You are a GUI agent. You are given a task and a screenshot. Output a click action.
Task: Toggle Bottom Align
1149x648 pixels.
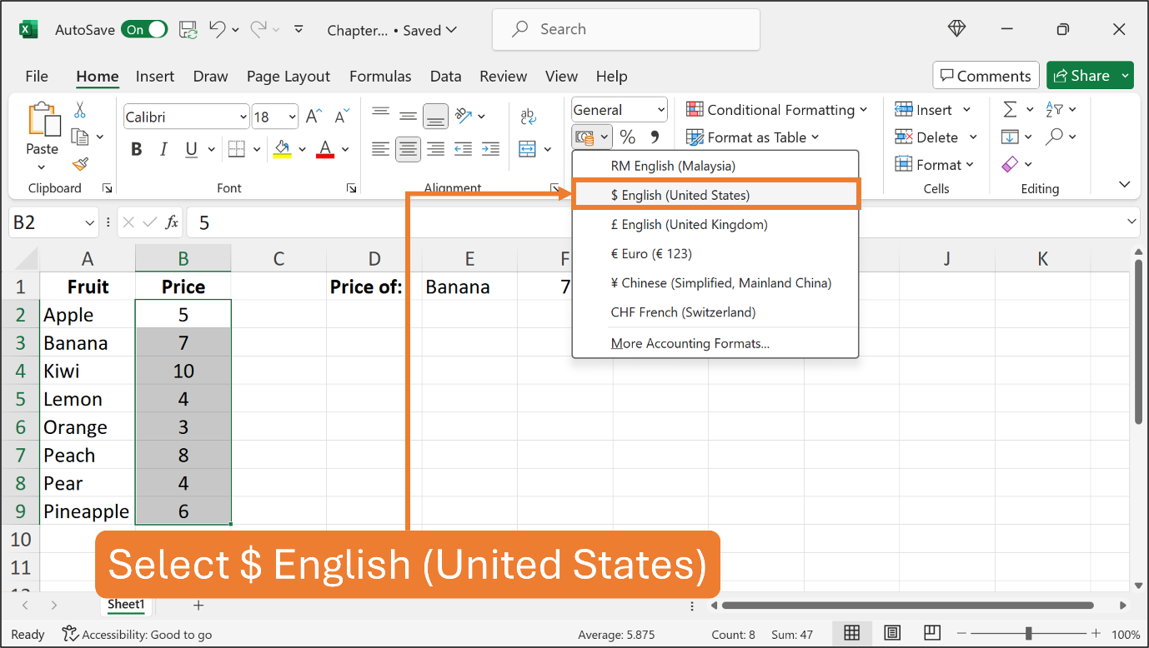[x=435, y=117]
